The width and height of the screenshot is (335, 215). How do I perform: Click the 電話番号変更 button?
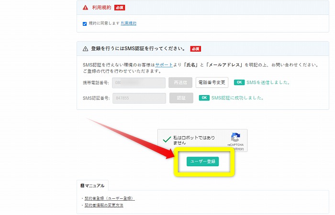(212, 82)
